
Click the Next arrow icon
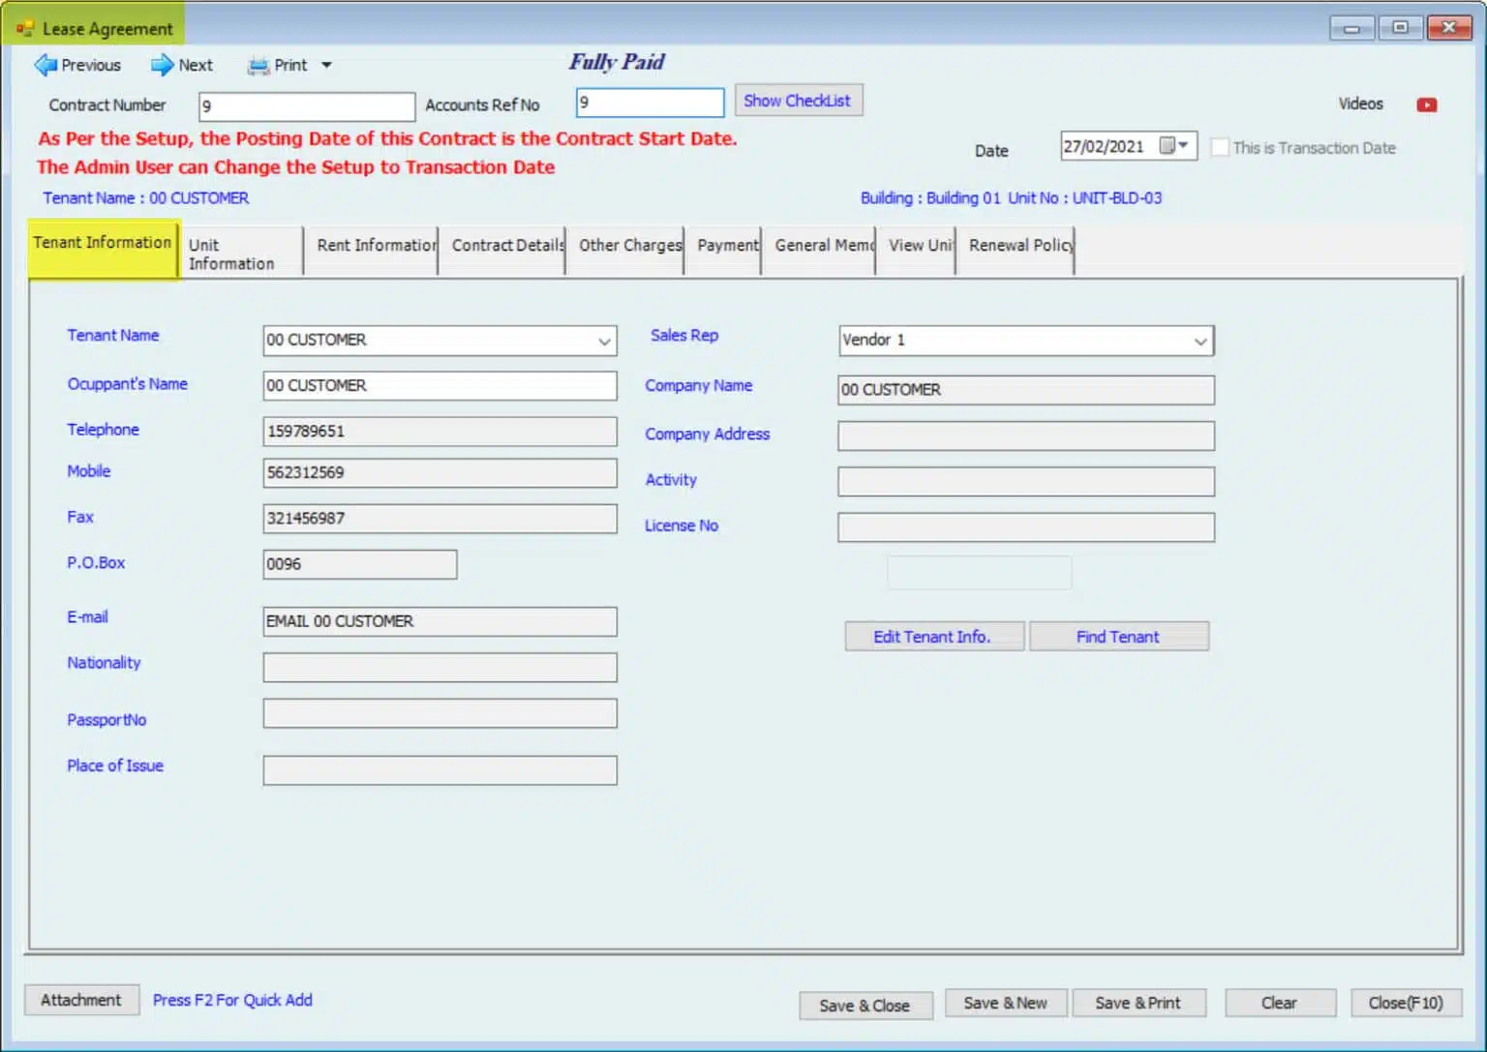point(162,65)
